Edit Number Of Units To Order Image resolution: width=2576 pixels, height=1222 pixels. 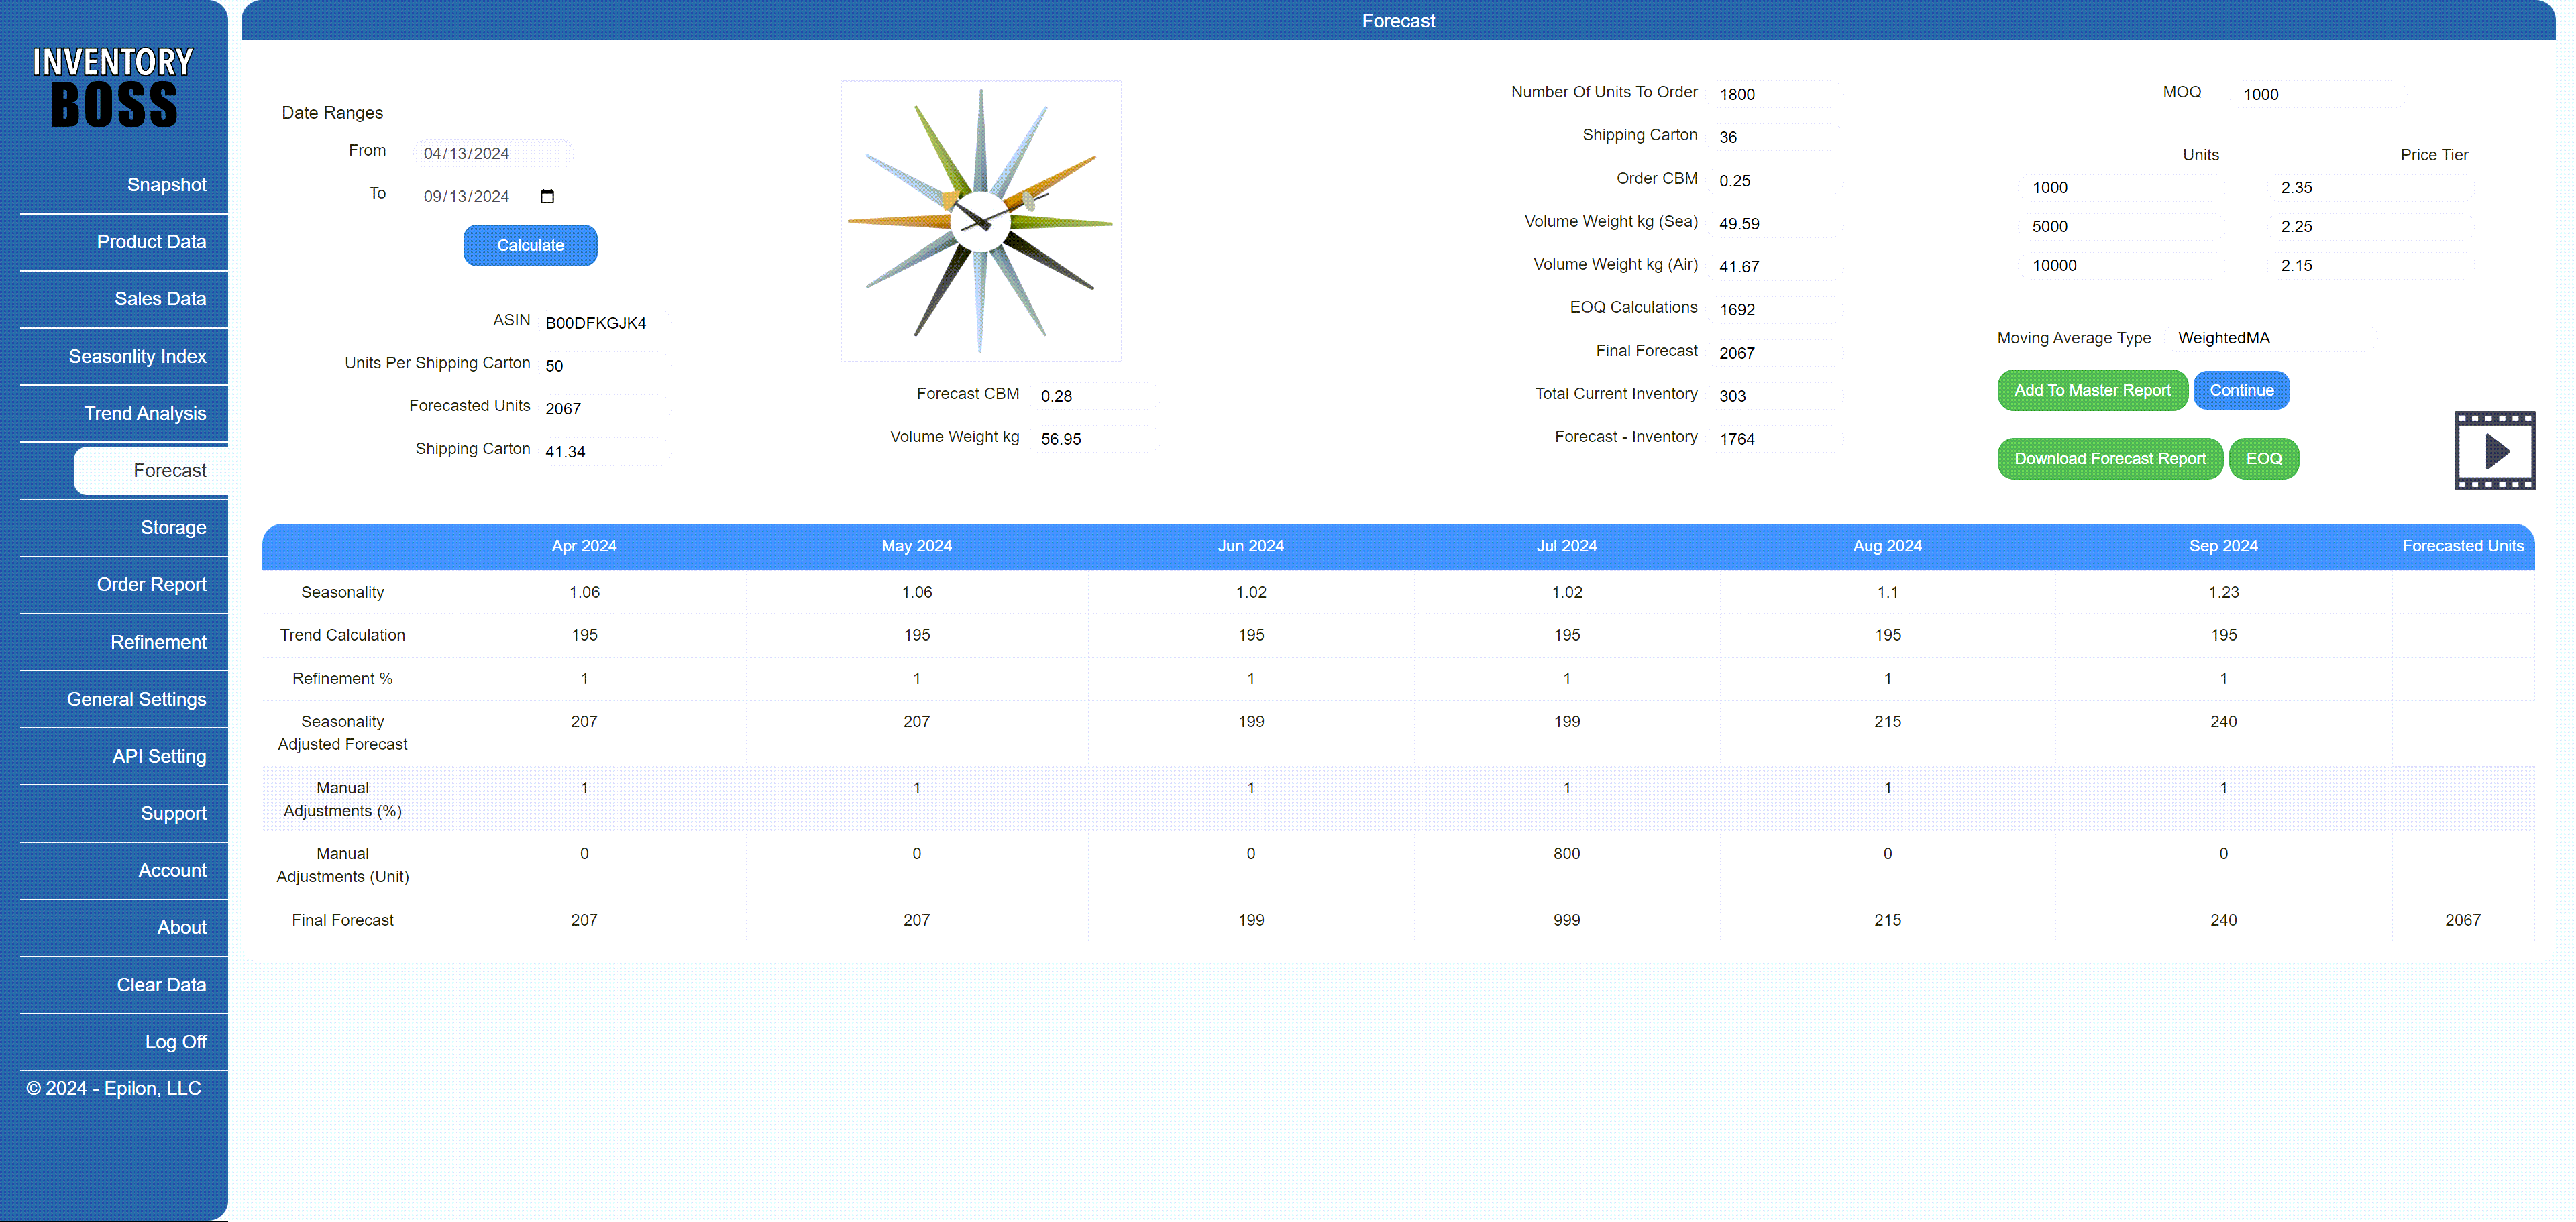[1775, 94]
